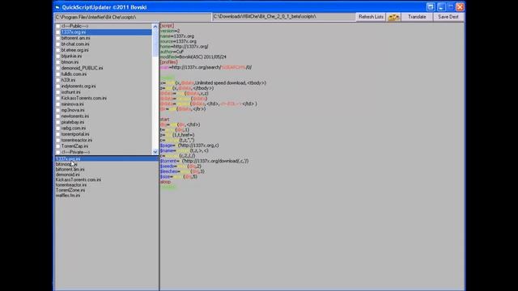Click the $page= script line
This screenshot has width=518, height=291.
tap(189, 145)
